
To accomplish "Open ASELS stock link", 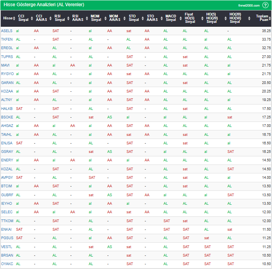I will coord(7,31).
